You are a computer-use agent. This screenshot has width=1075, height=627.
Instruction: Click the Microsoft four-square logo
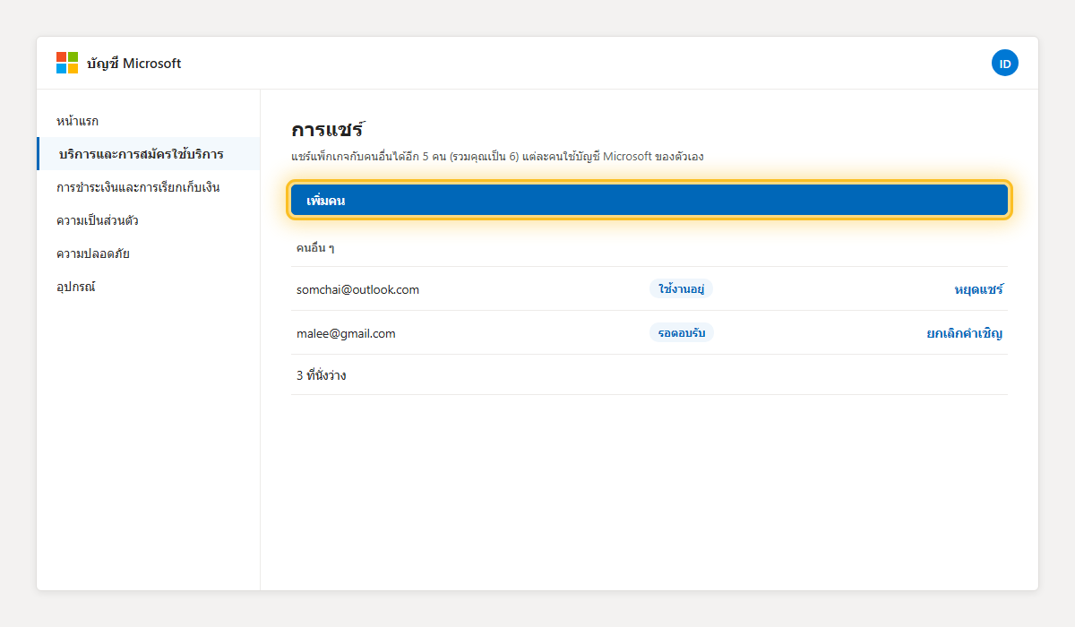[x=67, y=63]
